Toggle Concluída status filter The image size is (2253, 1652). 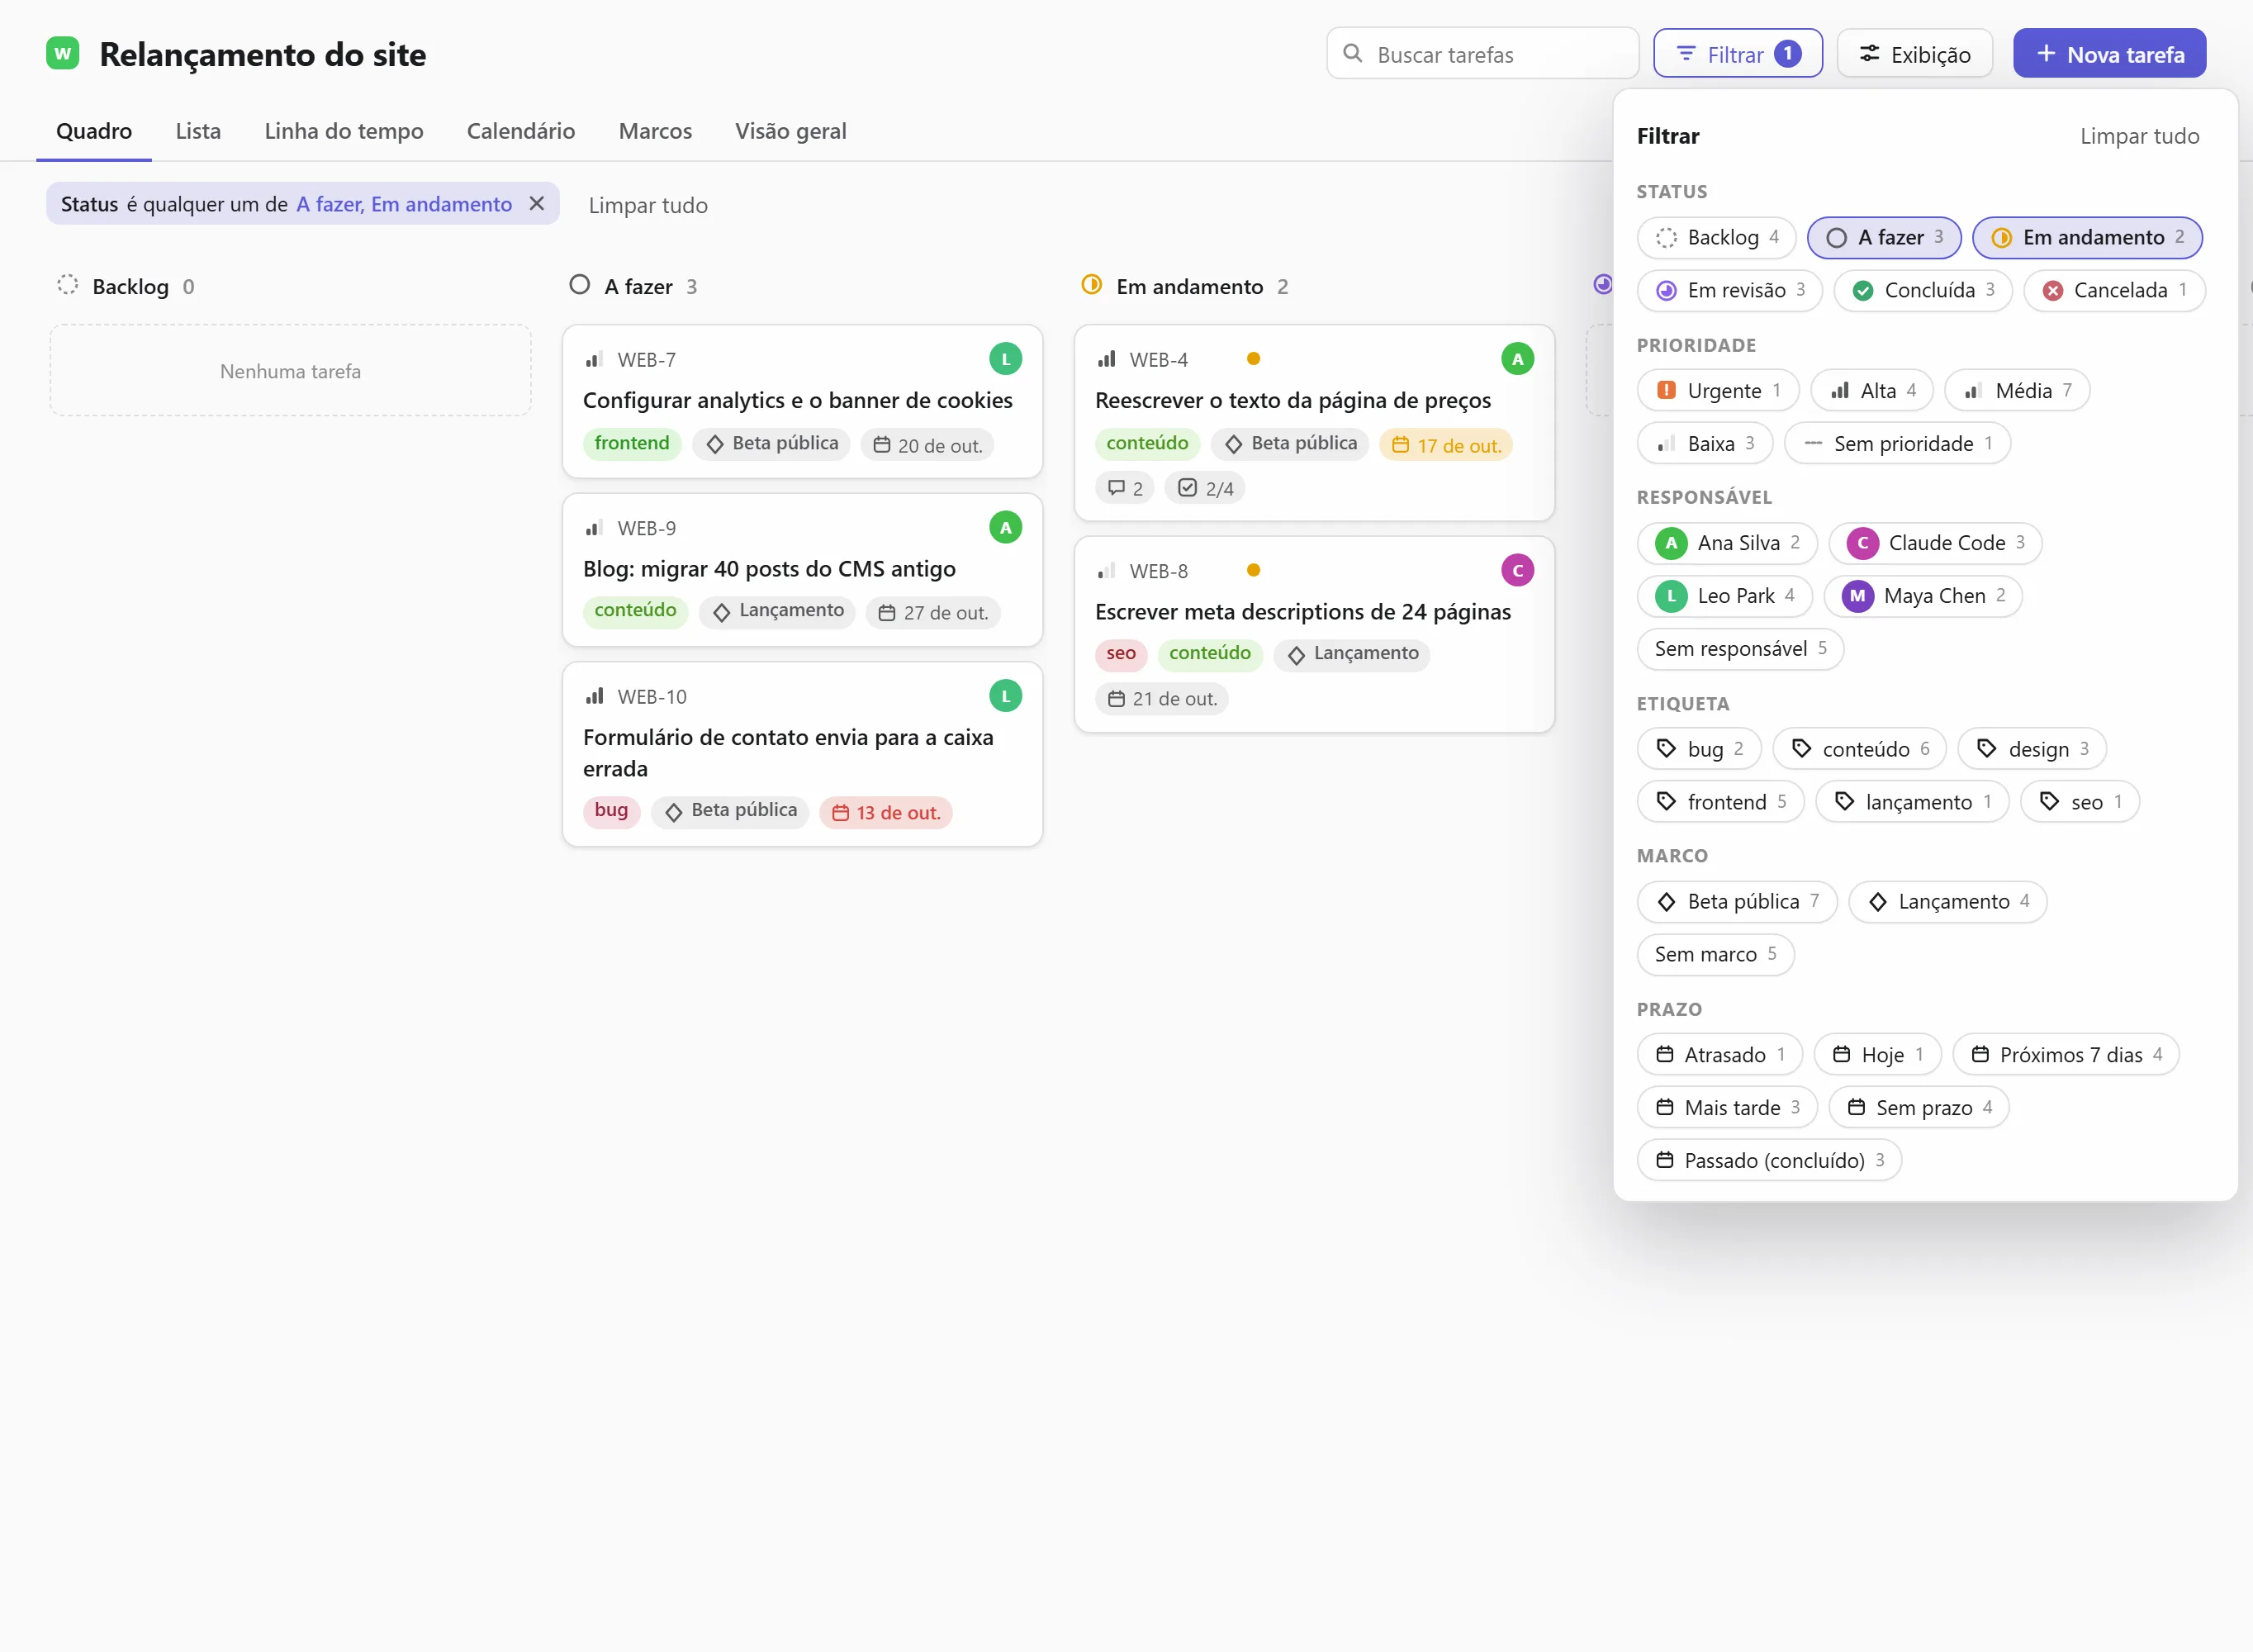(1922, 291)
